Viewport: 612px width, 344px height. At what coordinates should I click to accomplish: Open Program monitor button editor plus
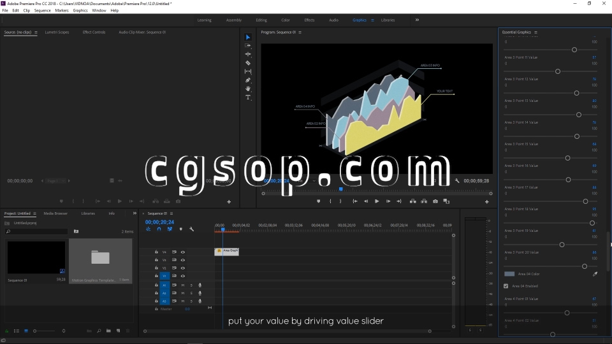tap(486, 202)
